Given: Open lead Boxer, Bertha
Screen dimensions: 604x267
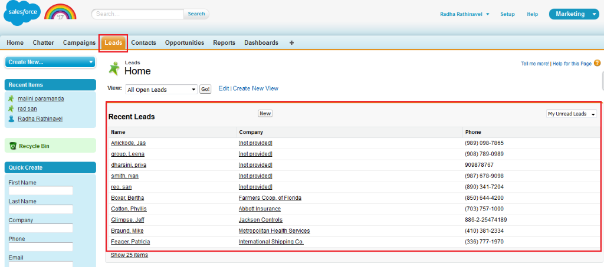Looking at the screenshot, I should tap(127, 198).
